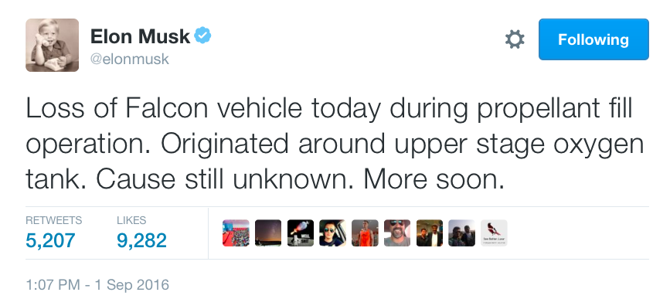The height and width of the screenshot is (299, 670).
Task: Open the rocket and astronaut liker avatar
Action: coord(301,233)
